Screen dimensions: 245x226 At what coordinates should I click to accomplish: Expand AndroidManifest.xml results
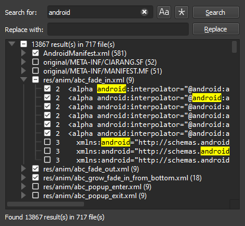point(24,53)
